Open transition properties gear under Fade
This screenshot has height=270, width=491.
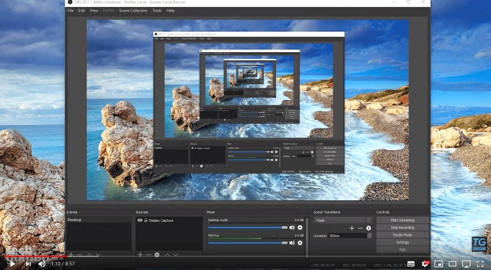coord(369,228)
